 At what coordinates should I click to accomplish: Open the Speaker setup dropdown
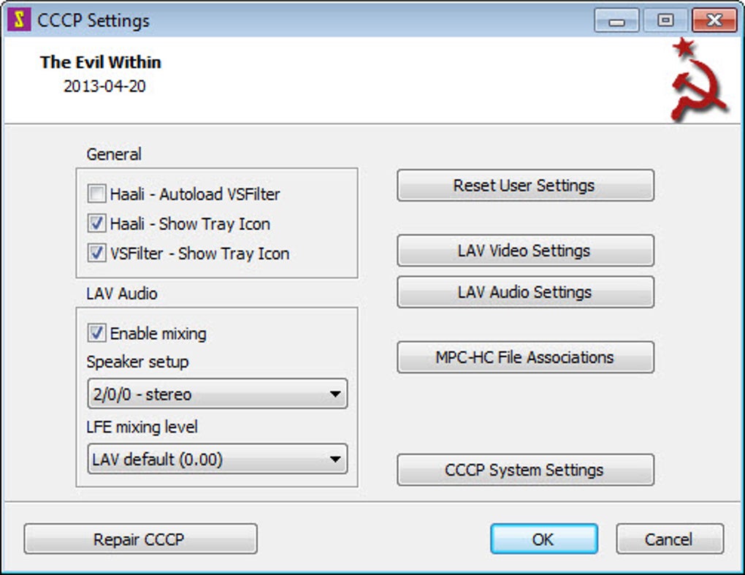pos(217,395)
